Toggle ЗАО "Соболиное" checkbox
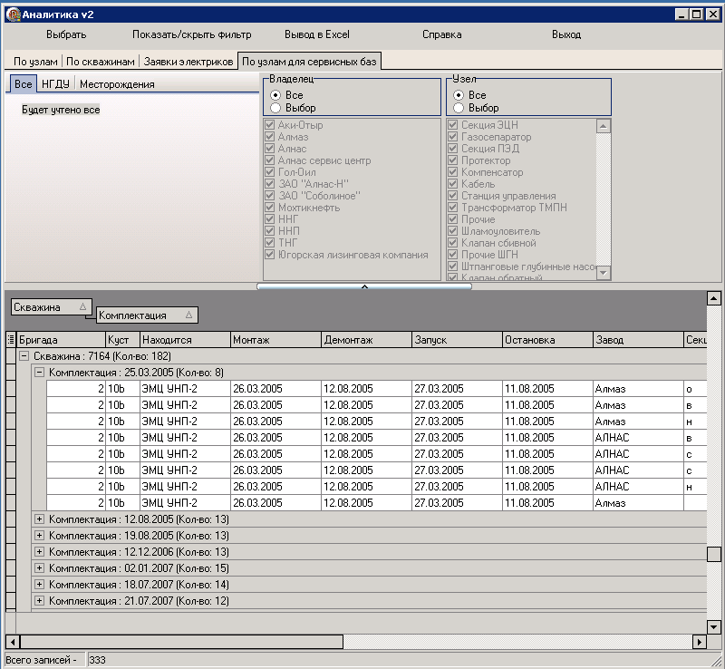The image size is (725, 669). [270, 196]
